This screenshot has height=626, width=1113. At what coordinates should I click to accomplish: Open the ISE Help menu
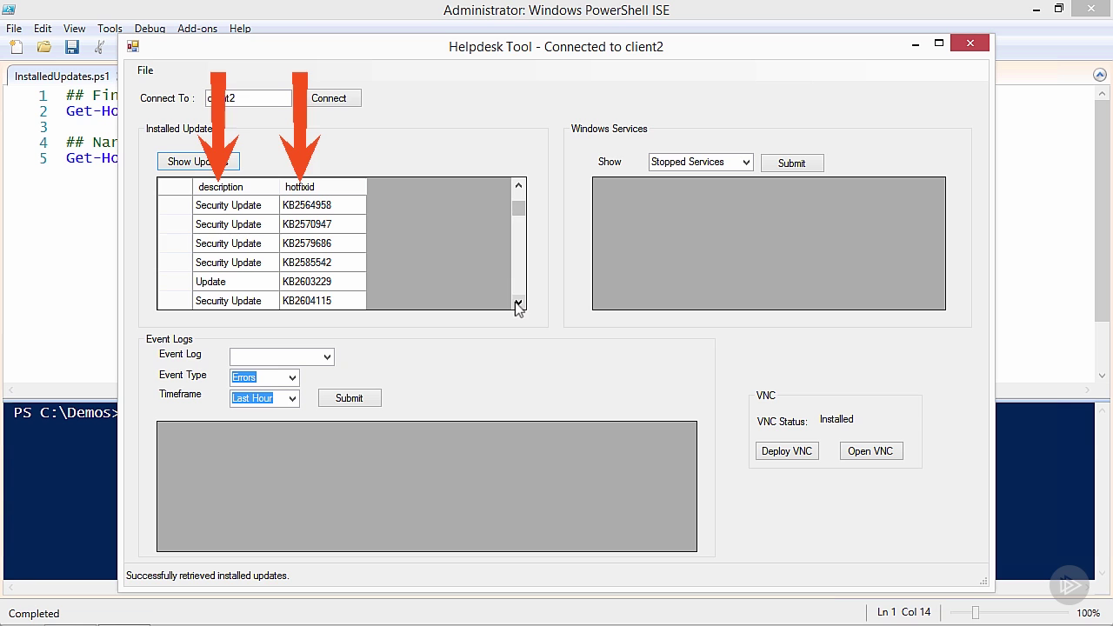coord(240,28)
